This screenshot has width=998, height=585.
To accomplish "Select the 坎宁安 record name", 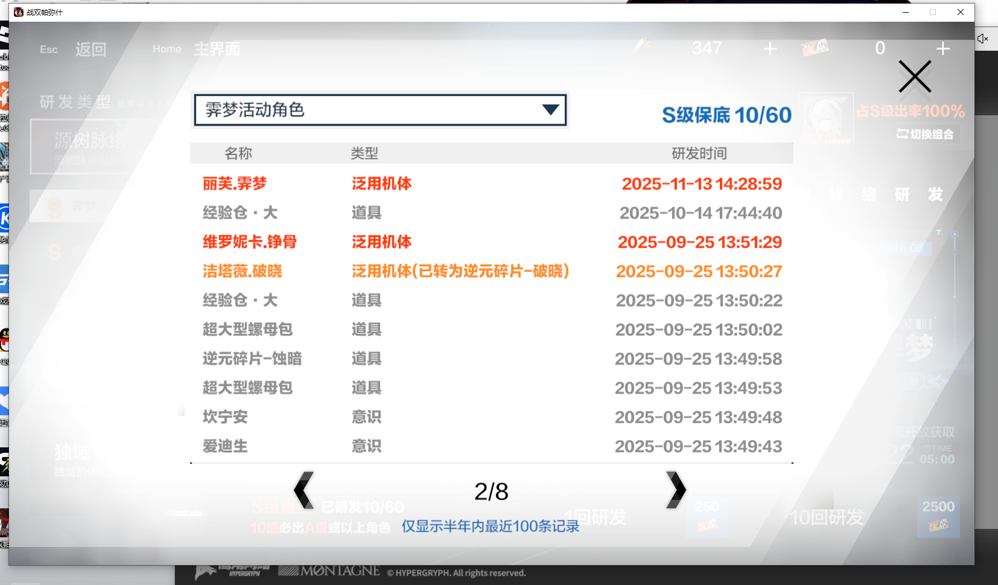I will click(225, 417).
